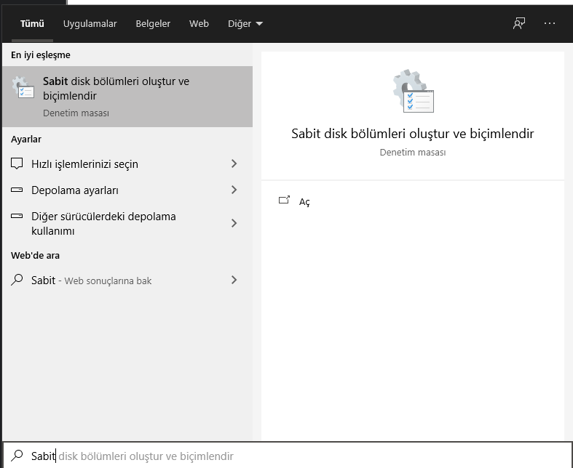
Task: Click the Hızlı işlemlerinizi notification icon
Action: [17, 164]
